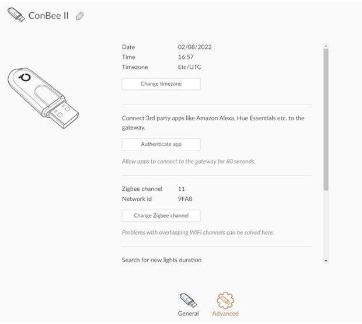Click the pencil edit name icon

point(80,16)
